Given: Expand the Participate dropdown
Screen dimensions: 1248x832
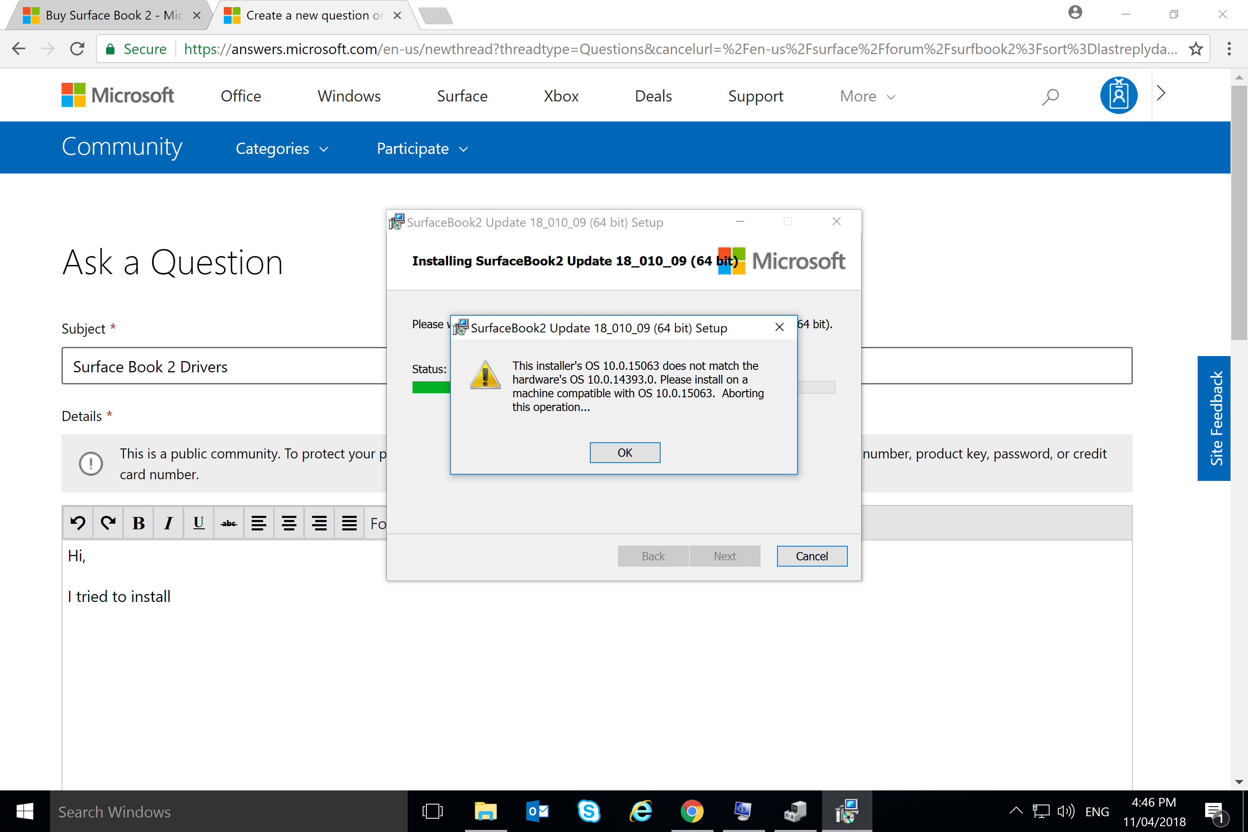Looking at the screenshot, I should pos(422,149).
